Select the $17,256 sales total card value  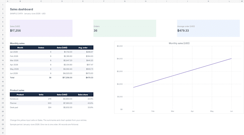[15, 30]
